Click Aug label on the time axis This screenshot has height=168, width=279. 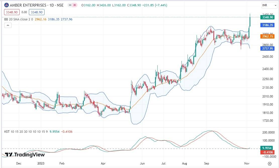(184, 163)
